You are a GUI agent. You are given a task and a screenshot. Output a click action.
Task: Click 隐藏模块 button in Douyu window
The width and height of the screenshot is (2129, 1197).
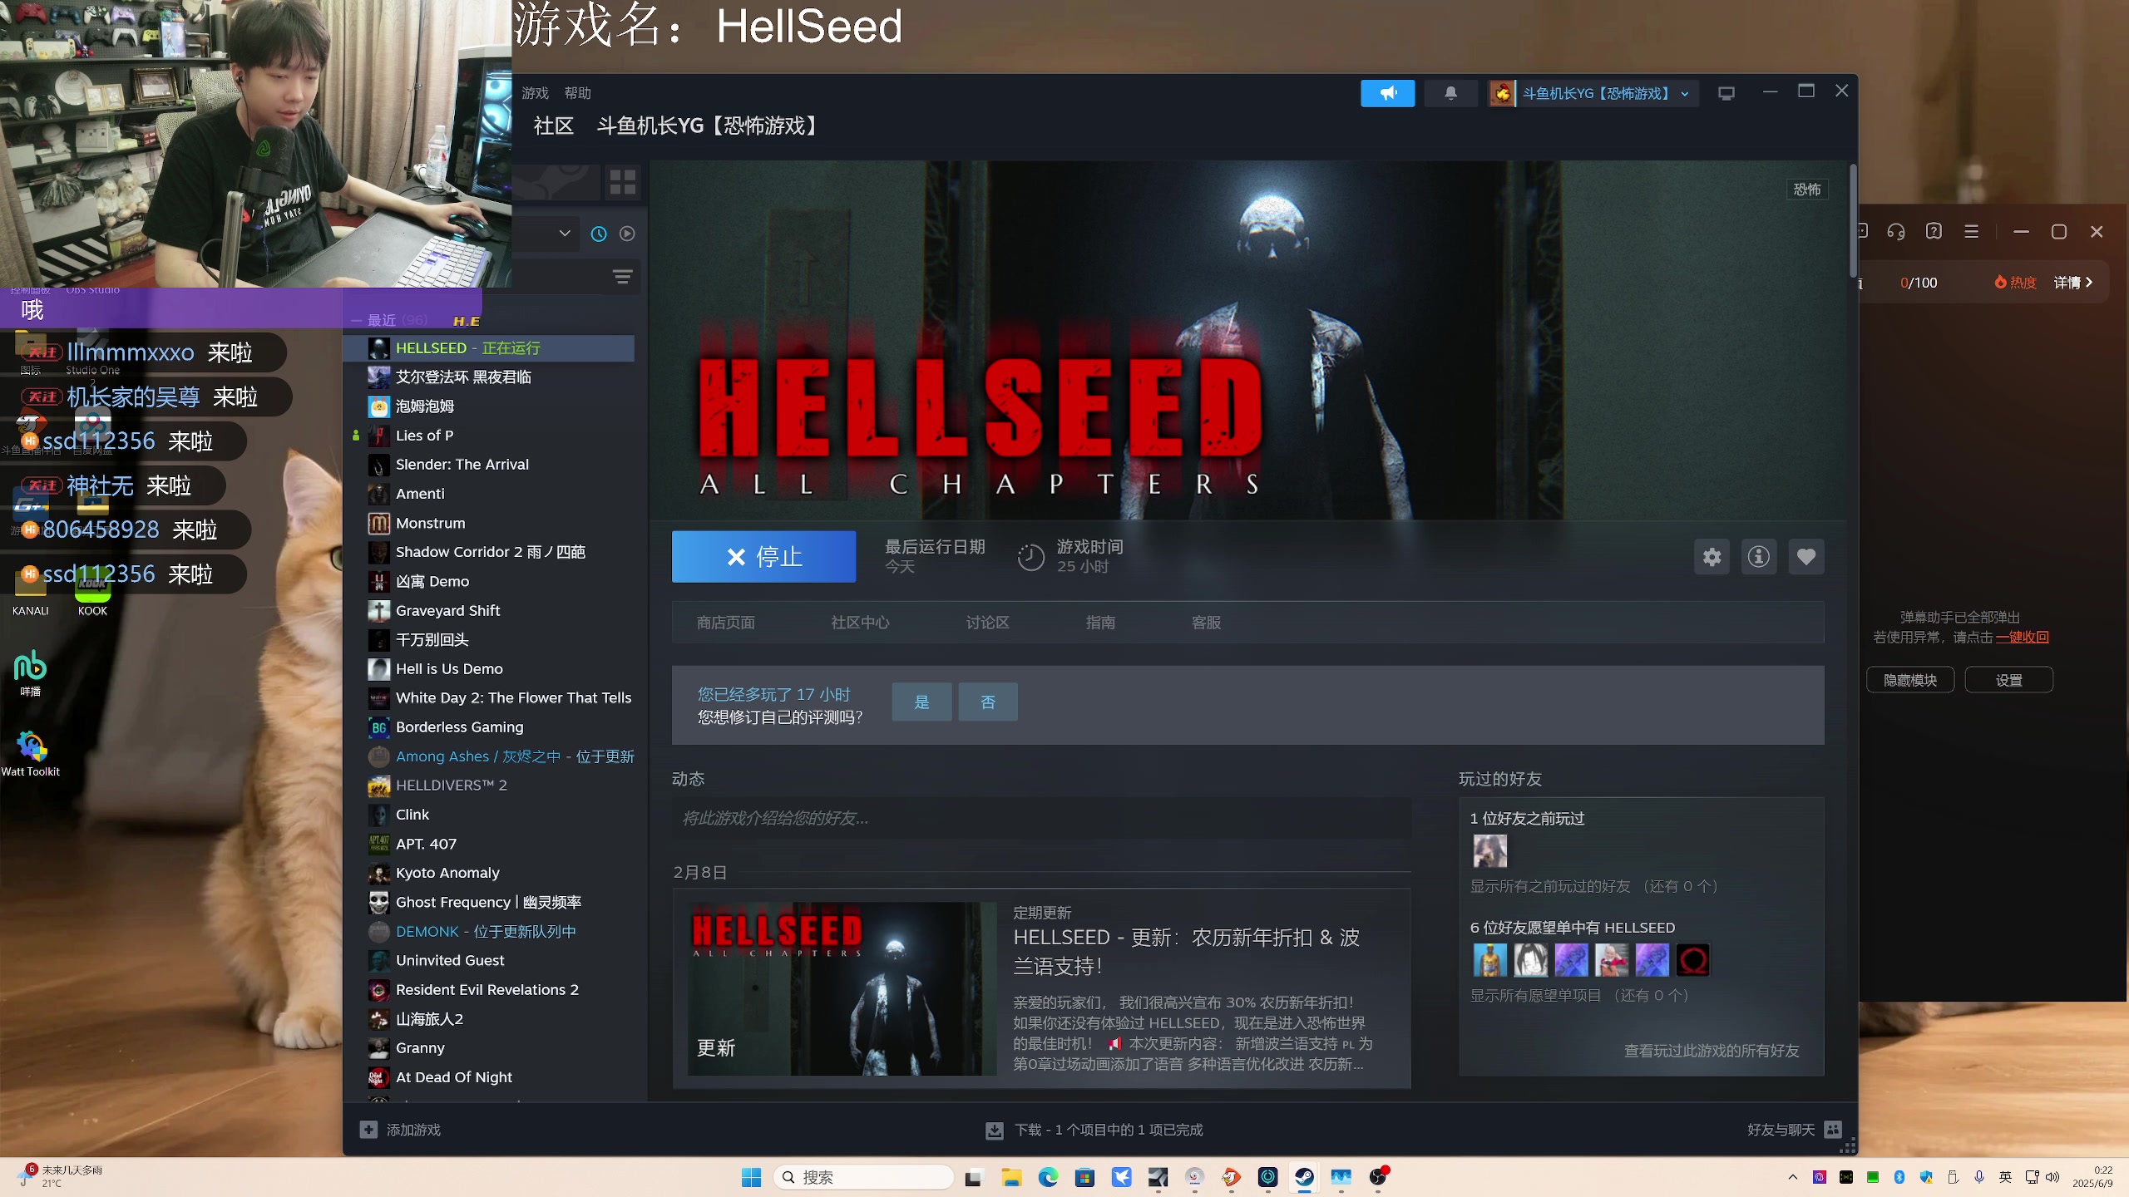coord(1909,680)
